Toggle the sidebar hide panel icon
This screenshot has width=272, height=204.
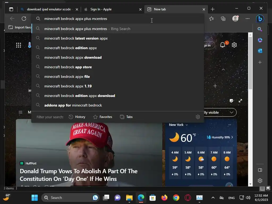pyautogui.click(x=260, y=170)
